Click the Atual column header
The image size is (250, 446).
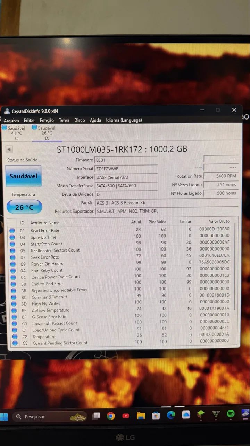pyautogui.click(x=136, y=222)
